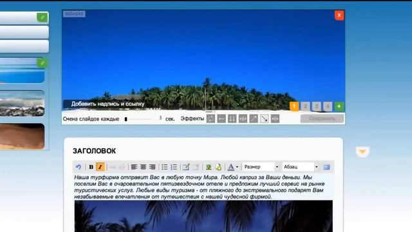Click 'Добавить надпись и ссылку' caption link
The image size is (412, 232).
pyautogui.click(x=108, y=104)
